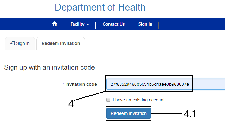
Task: Click the divider after Sign in nav item
Action: [x=159, y=26]
